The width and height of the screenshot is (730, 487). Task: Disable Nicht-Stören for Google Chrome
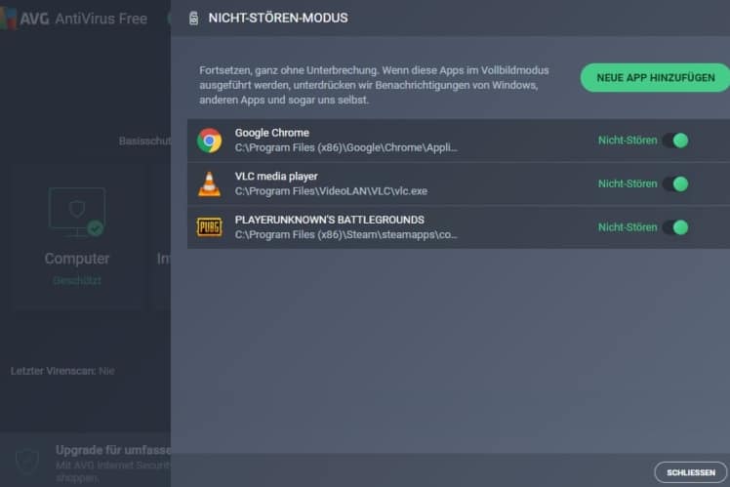tap(676, 141)
